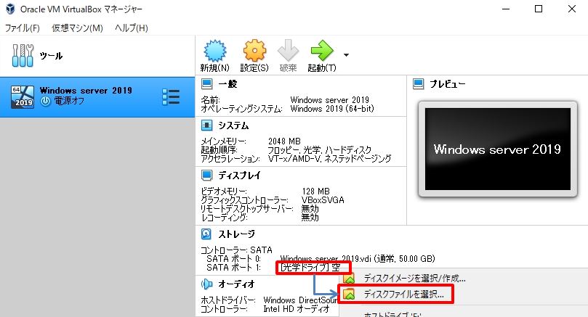Select Windows server 2019 VM in list
The image size is (588, 317).
(97, 96)
